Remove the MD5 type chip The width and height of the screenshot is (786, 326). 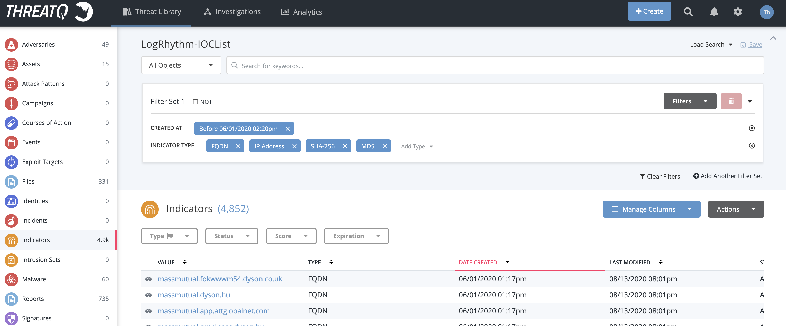tap(384, 146)
